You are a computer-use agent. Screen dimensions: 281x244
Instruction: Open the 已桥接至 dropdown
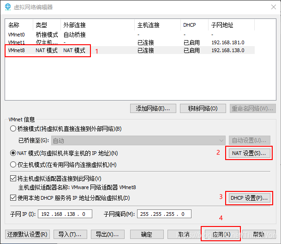tap(138, 141)
